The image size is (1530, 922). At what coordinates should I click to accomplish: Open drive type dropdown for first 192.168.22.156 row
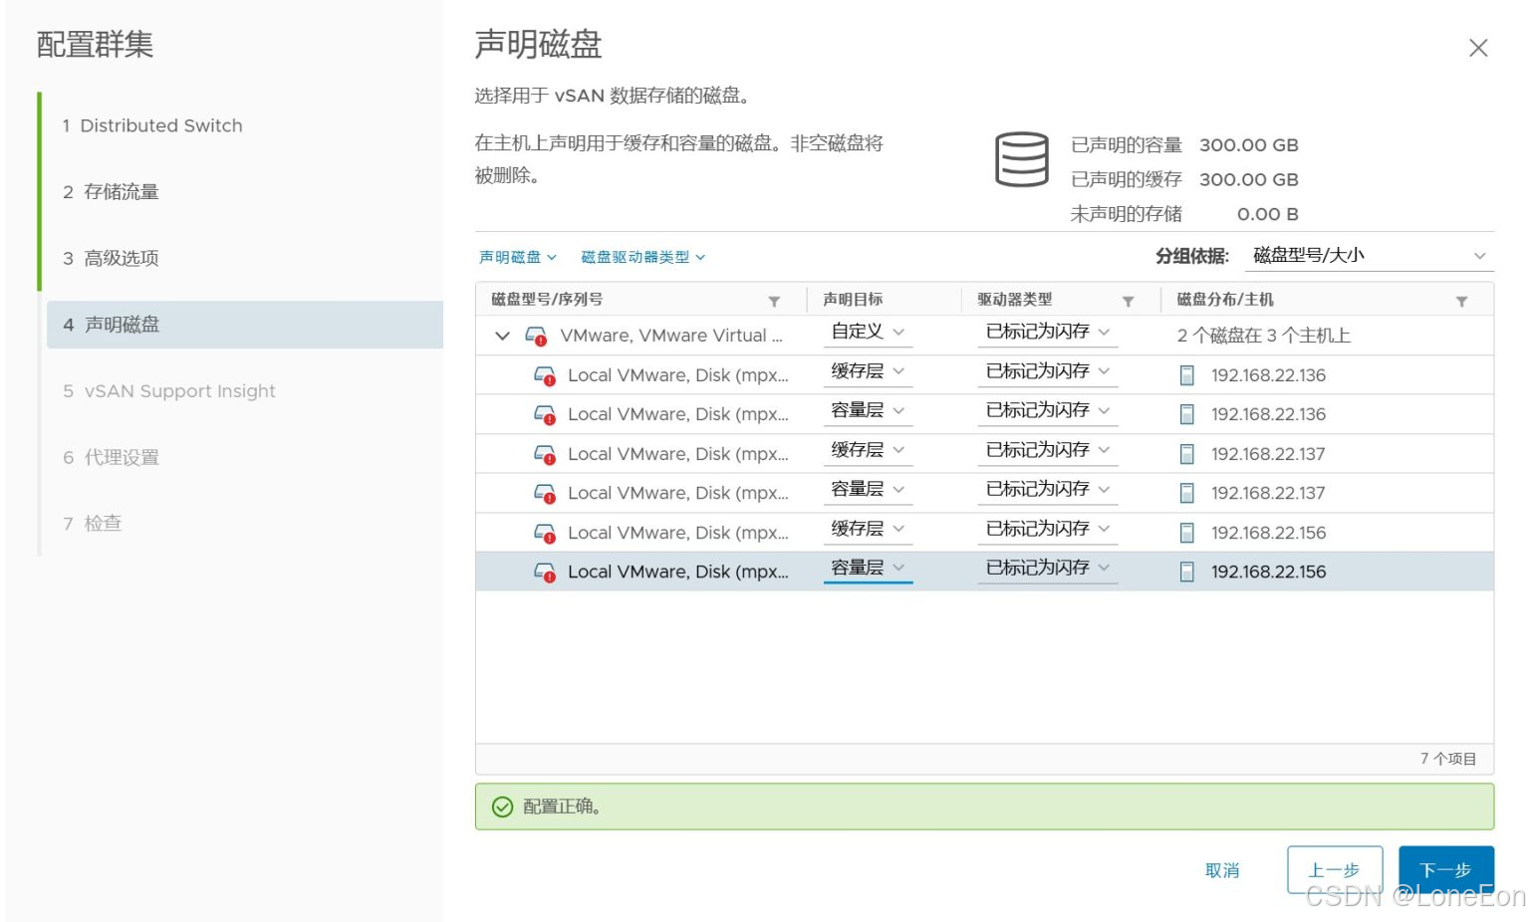coord(1048,529)
